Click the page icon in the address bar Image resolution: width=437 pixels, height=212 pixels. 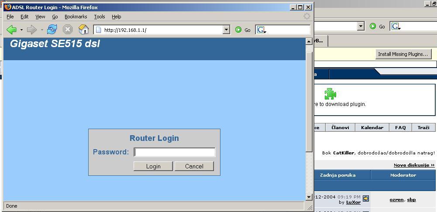click(98, 30)
